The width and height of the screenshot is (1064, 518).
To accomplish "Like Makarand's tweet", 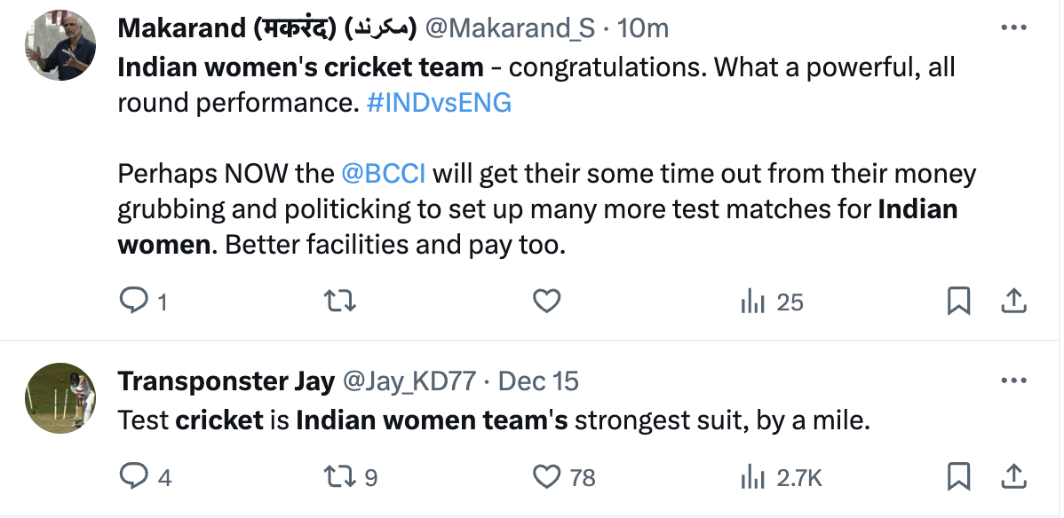I will pyautogui.click(x=546, y=302).
